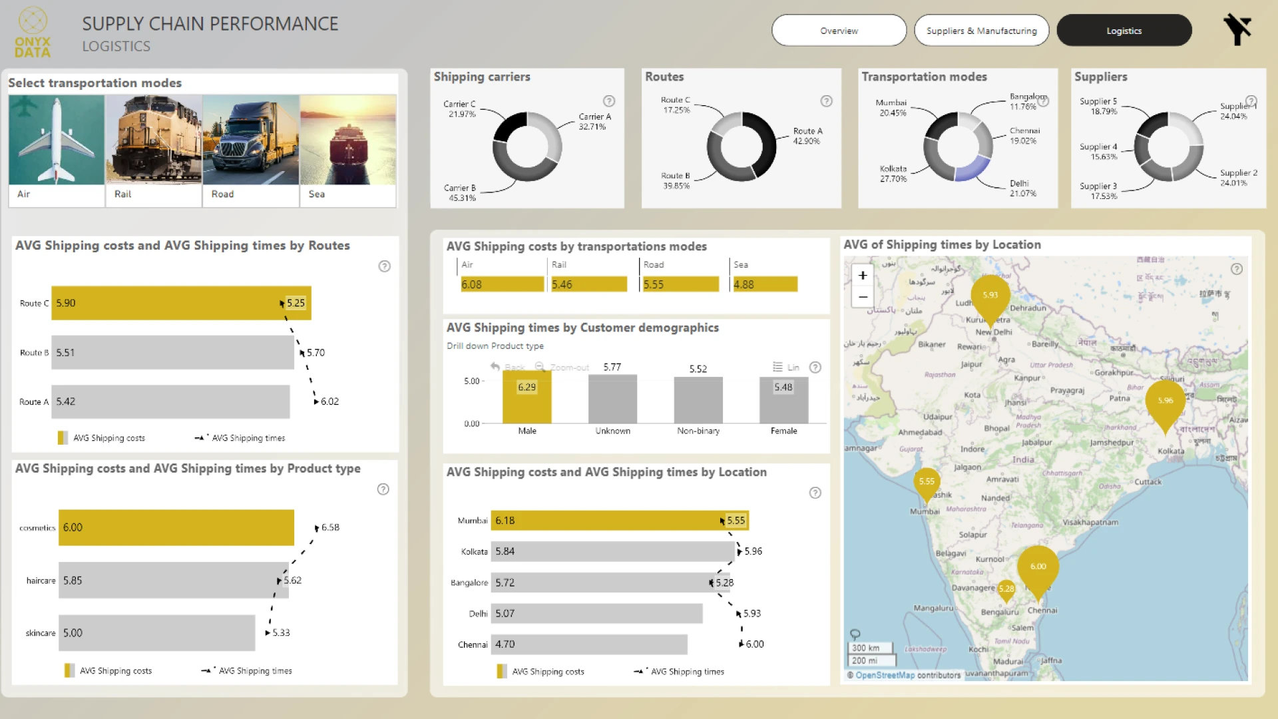Open help icon on Suppliers chart
This screenshot has height=719, width=1278.
pyautogui.click(x=1251, y=101)
